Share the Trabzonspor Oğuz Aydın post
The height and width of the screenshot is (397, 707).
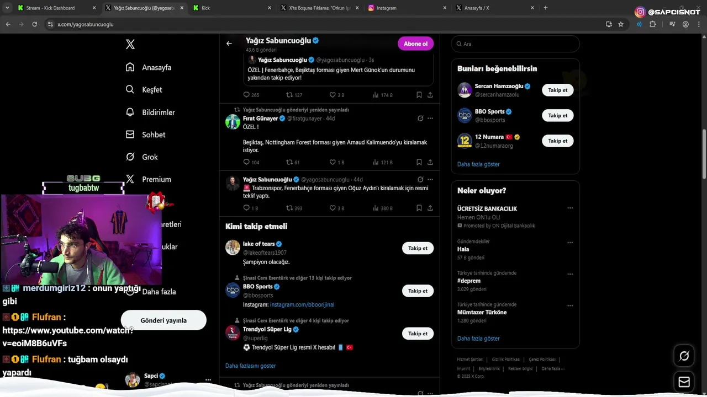[430, 208]
